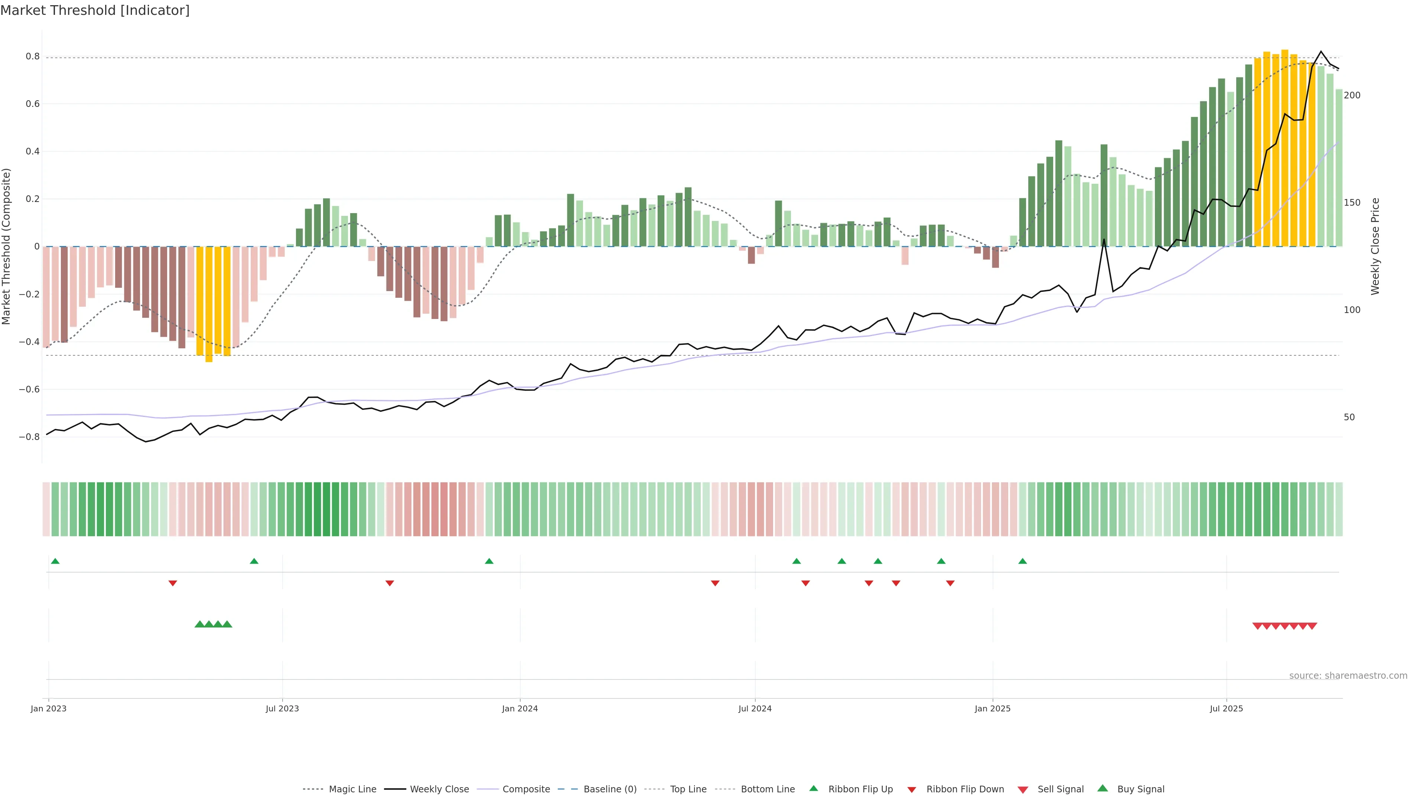Click the Market Threshold [Indicator] title

pyautogui.click(x=95, y=10)
